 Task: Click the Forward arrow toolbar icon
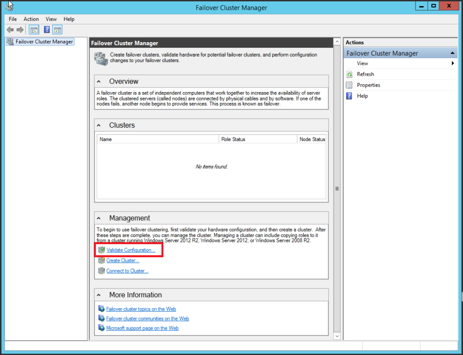pos(20,30)
